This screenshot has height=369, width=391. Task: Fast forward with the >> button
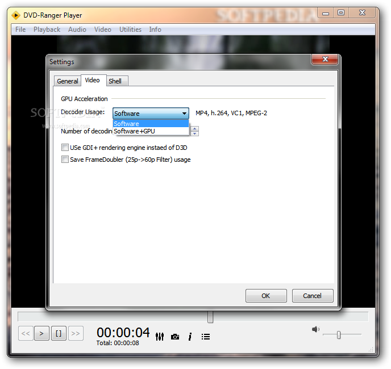pyautogui.click(x=76, y=333)
